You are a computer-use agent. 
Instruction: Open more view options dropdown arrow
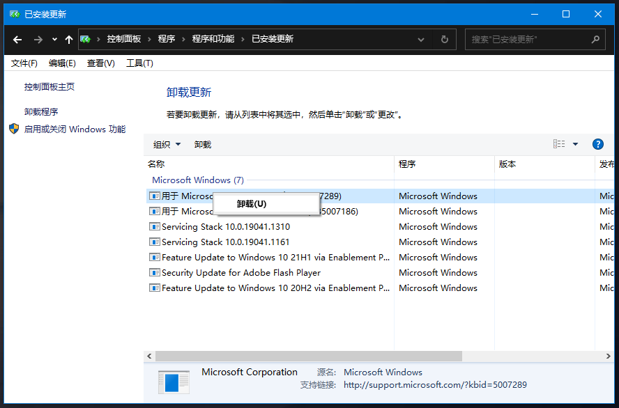pyautogui.click(x=576, y=144)
